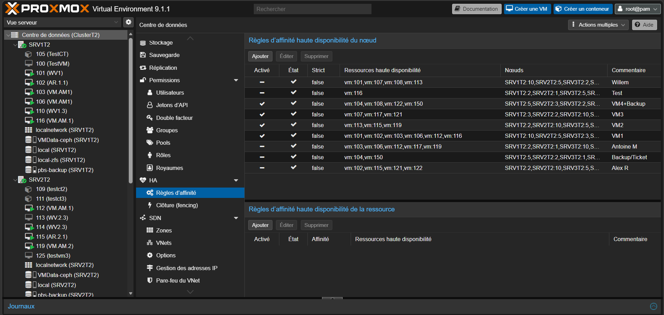
Task: Open the Clôture (fencing) menu item
Action: point(190,205)
